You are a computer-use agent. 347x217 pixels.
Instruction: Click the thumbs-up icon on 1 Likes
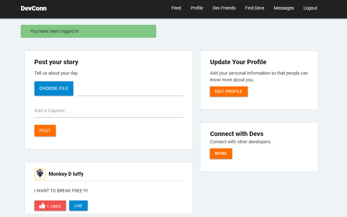42,206
